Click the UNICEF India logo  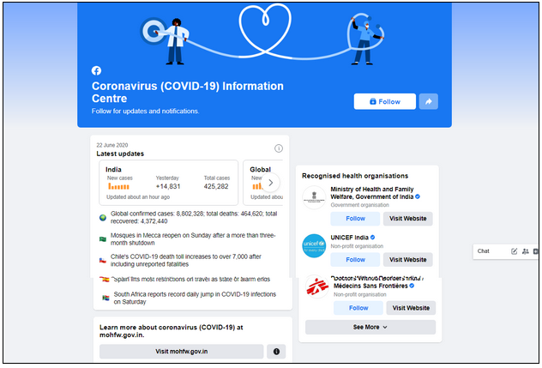pyautogui.click(x=314, y=246)
